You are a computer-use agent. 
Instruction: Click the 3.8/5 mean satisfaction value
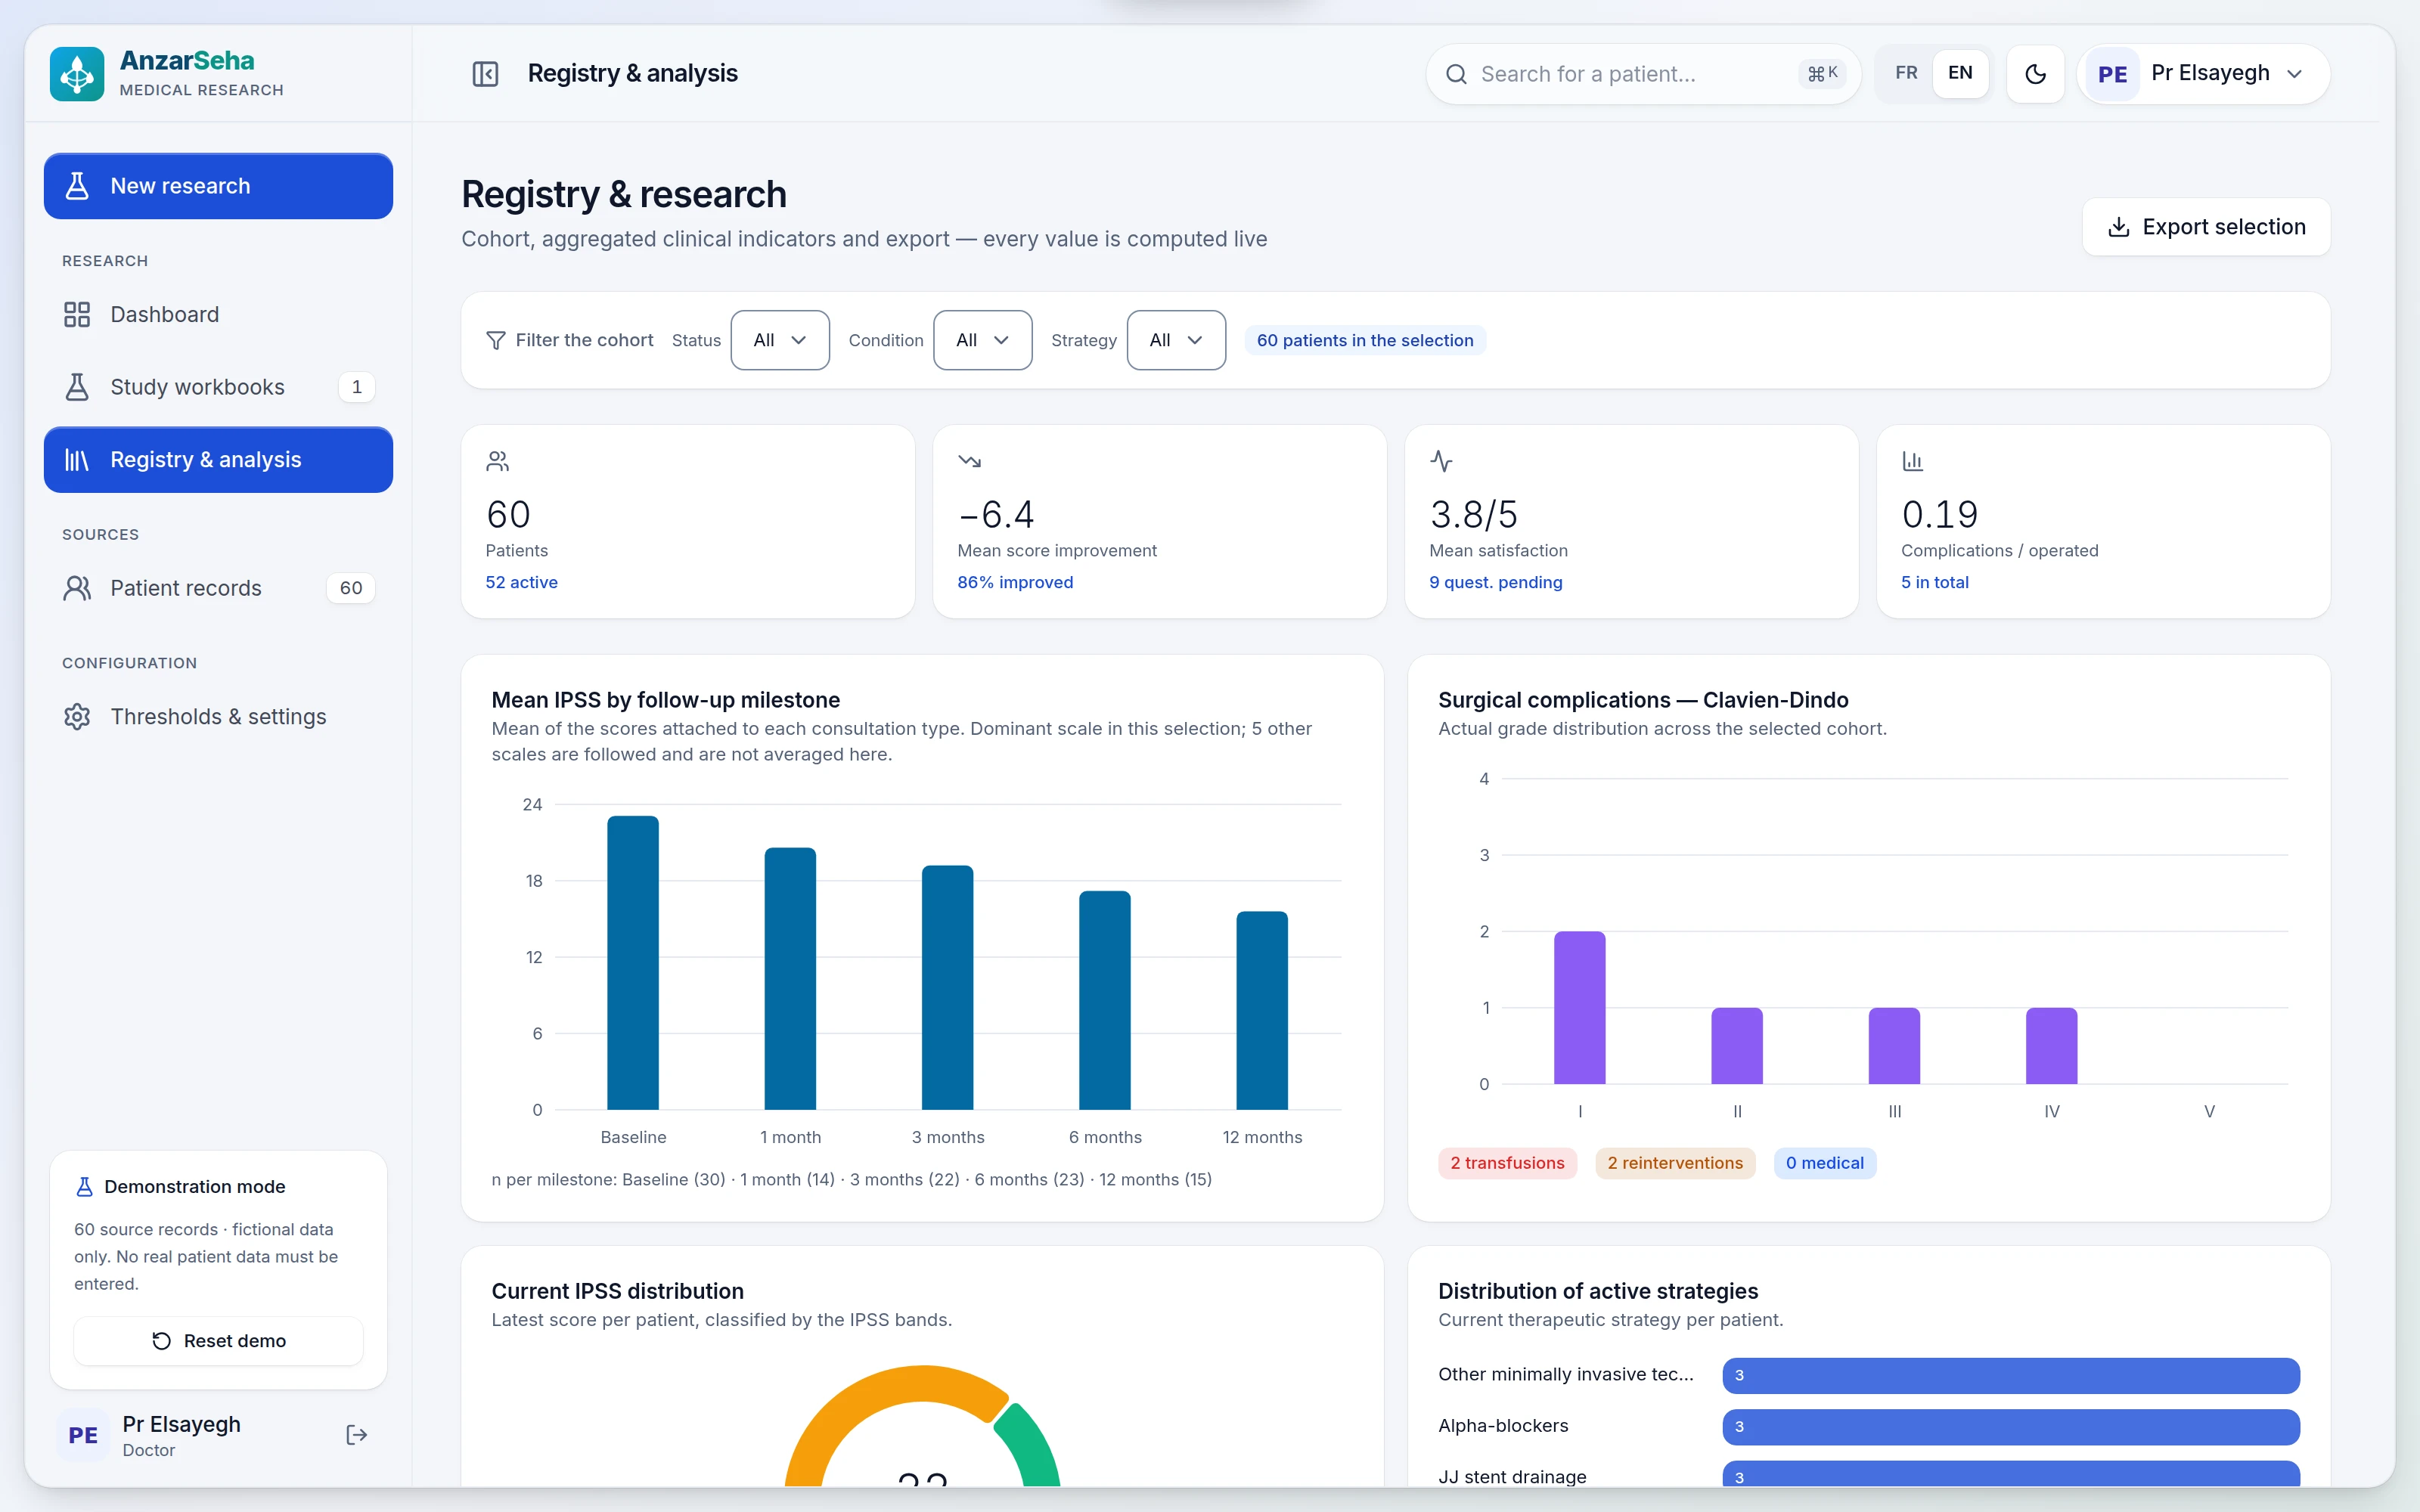(x=1474, y=514)
